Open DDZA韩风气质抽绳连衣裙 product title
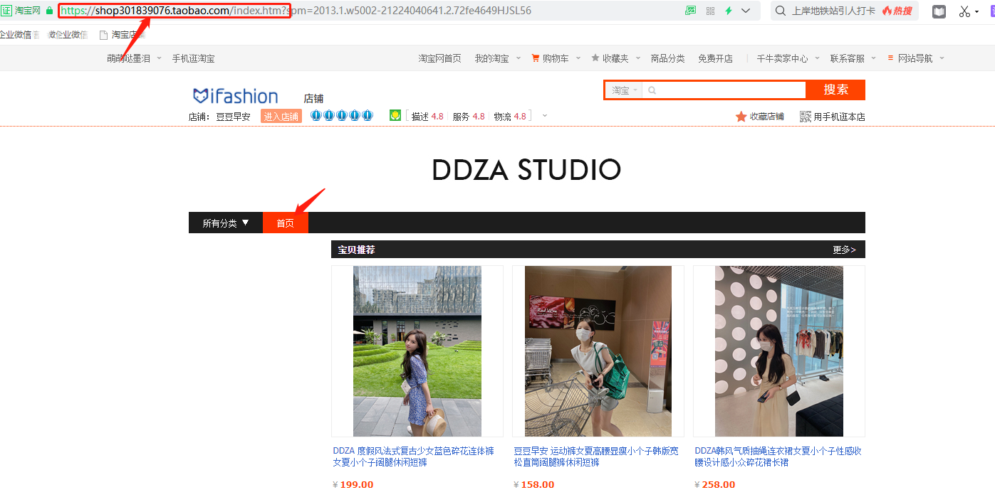 [778, 456]
